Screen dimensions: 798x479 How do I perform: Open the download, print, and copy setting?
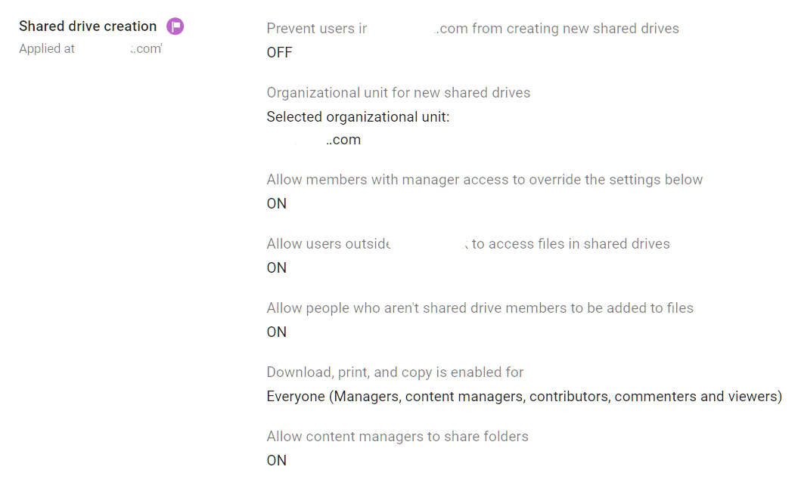tap(394, 372)
